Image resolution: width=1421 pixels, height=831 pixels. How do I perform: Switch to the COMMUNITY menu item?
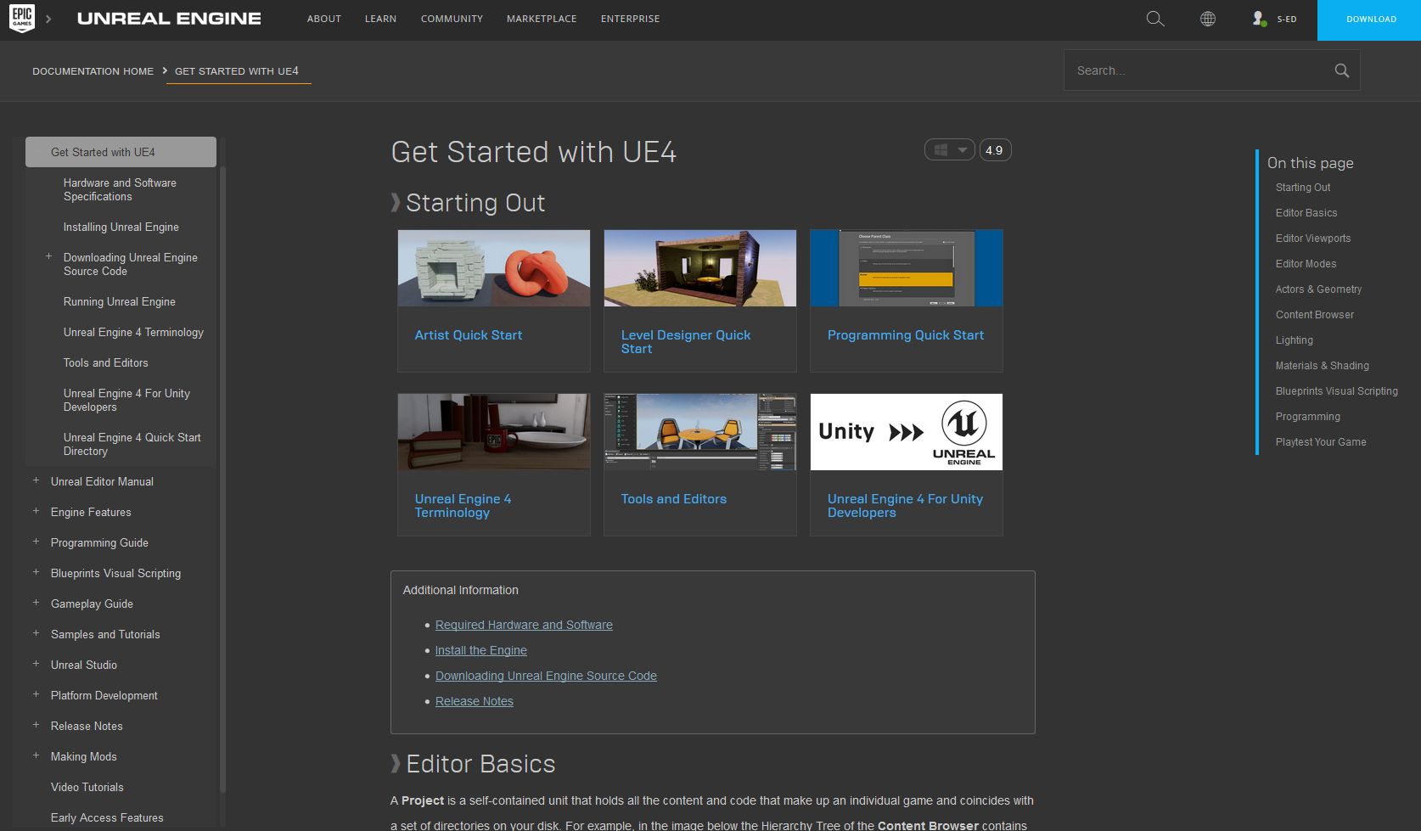tap(452, 19)
